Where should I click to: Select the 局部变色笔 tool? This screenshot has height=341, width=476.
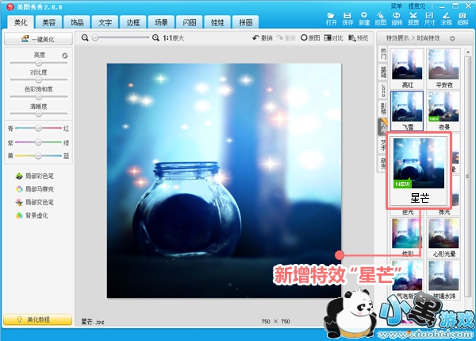[x=35, y=202]
